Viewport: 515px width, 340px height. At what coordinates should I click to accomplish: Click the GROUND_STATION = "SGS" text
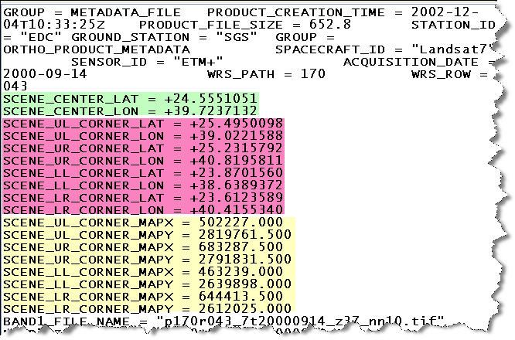click(x=164, y=37)
